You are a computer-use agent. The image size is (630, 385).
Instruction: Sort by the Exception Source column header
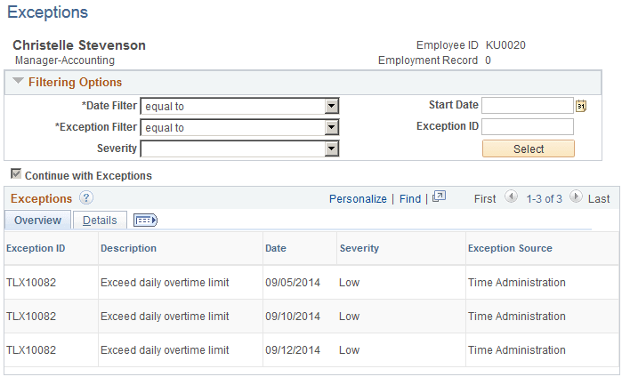point(510,248)
